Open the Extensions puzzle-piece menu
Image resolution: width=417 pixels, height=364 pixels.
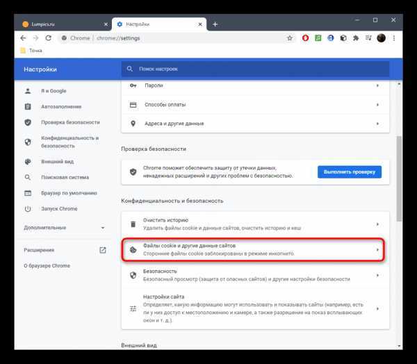pos(356,38)
